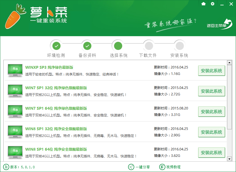Install the WINXP SP3 system

click(x=211, y=71)
